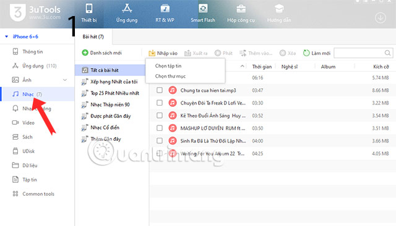The height and width of the screenshot is (226, 396).
Task: Click the Thêm vào add-to button
Action: pyautogui.click(x=256, y=53)
